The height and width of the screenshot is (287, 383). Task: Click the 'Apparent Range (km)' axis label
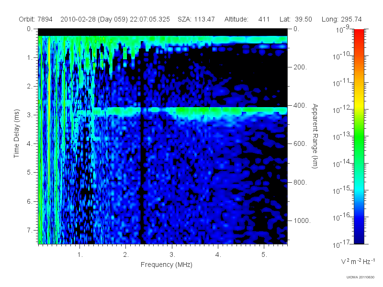click(x=315, y=136)
